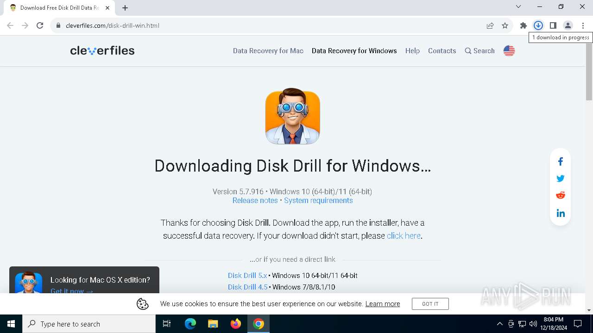Download Disk Drill 4.5 direct link
The image size is (593, 333).
pyautogui.click(x=248, y=287)
